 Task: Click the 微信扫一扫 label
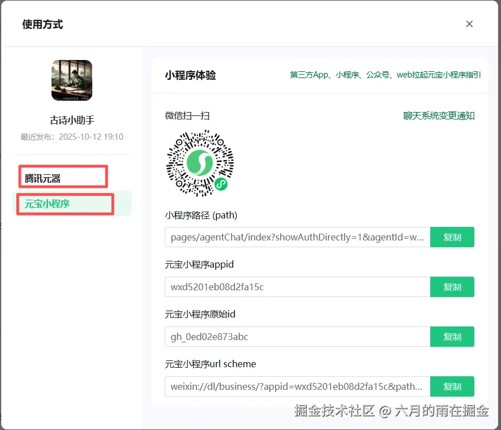187,115
